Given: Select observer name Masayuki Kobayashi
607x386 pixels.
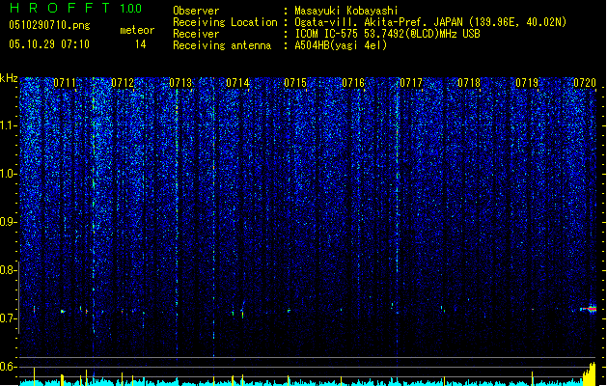Looking at the screenshot, I should coord(346,11).
